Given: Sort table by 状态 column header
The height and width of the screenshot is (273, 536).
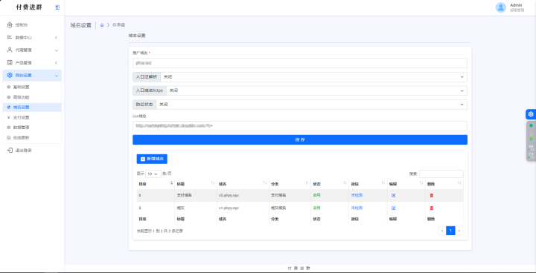Looking at the screenshot, I should [330, 184].
